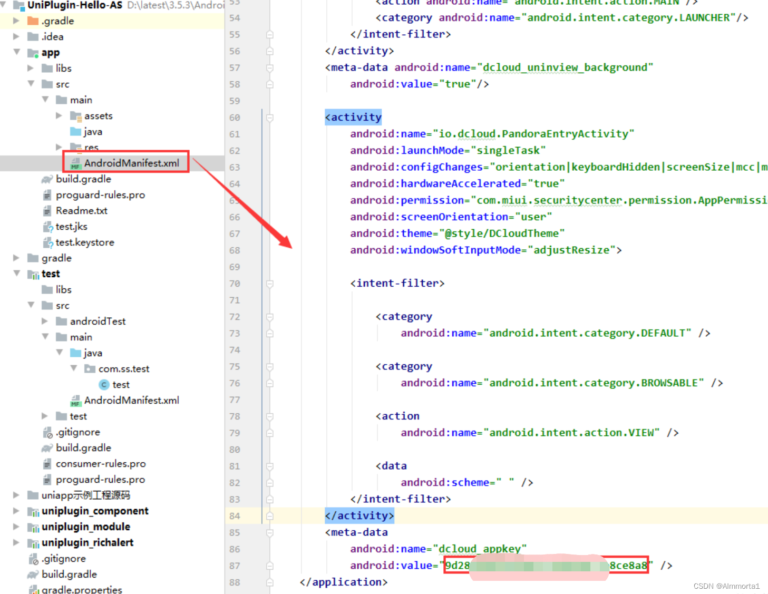Click the uniplugin_module module icon
The height and width of the screenshot is (594, 768).
[33, 527]
